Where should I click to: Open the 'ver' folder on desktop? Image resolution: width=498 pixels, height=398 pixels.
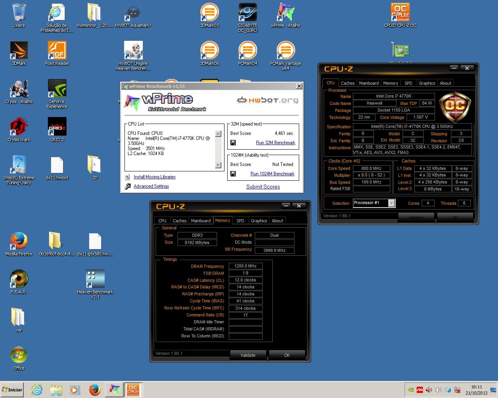coord(19,320)
